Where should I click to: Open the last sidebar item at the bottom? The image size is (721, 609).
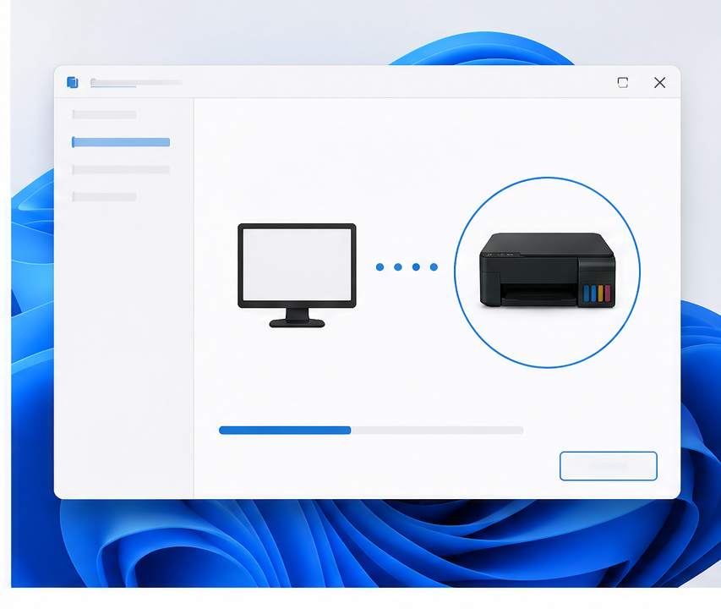pos(104,197)
